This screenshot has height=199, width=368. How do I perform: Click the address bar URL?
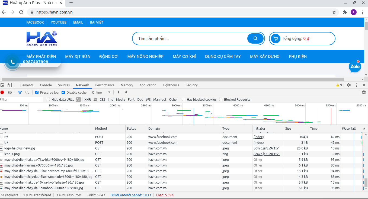[x=55, y=12]
